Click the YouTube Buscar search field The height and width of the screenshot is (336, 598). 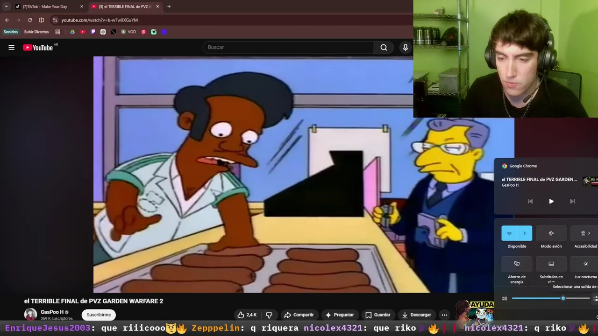pos(288,47)
